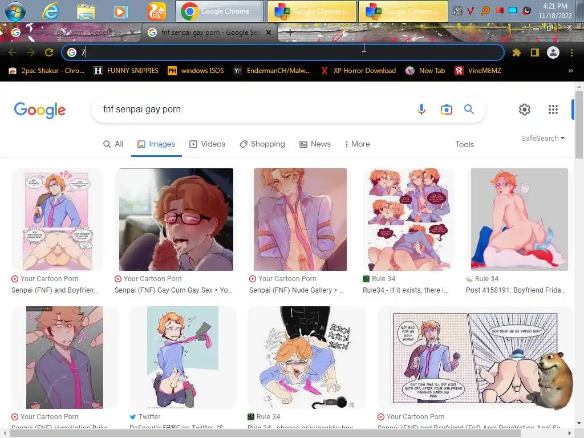Image resolution: width=584 pixels, height=438 pixels.
Task: Focus the Chrome address bar
Action: (x=283, y=52)
